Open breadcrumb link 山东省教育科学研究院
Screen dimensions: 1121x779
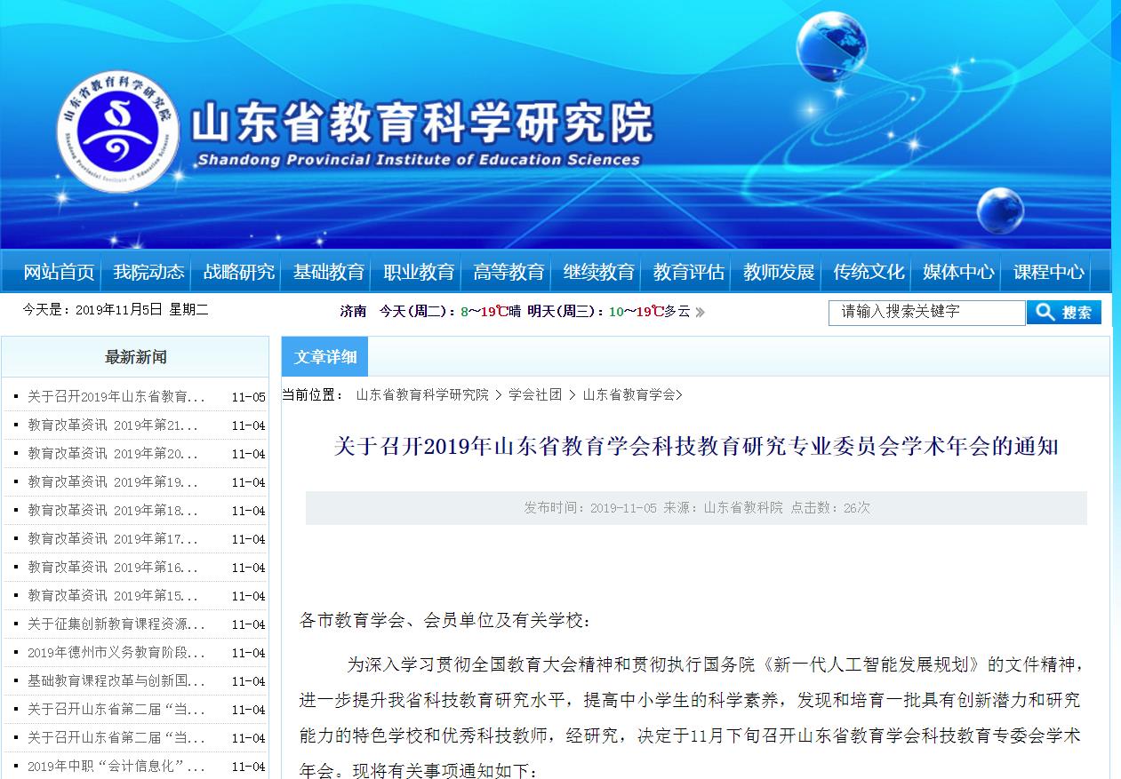[x=422, y=395]
